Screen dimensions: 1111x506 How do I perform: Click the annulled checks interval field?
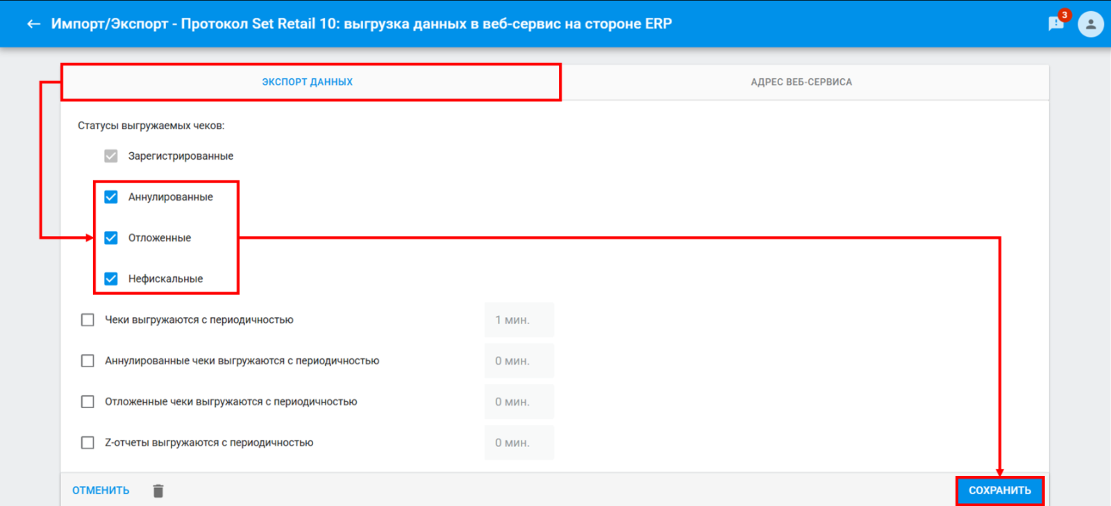click(x=519, y=361)
